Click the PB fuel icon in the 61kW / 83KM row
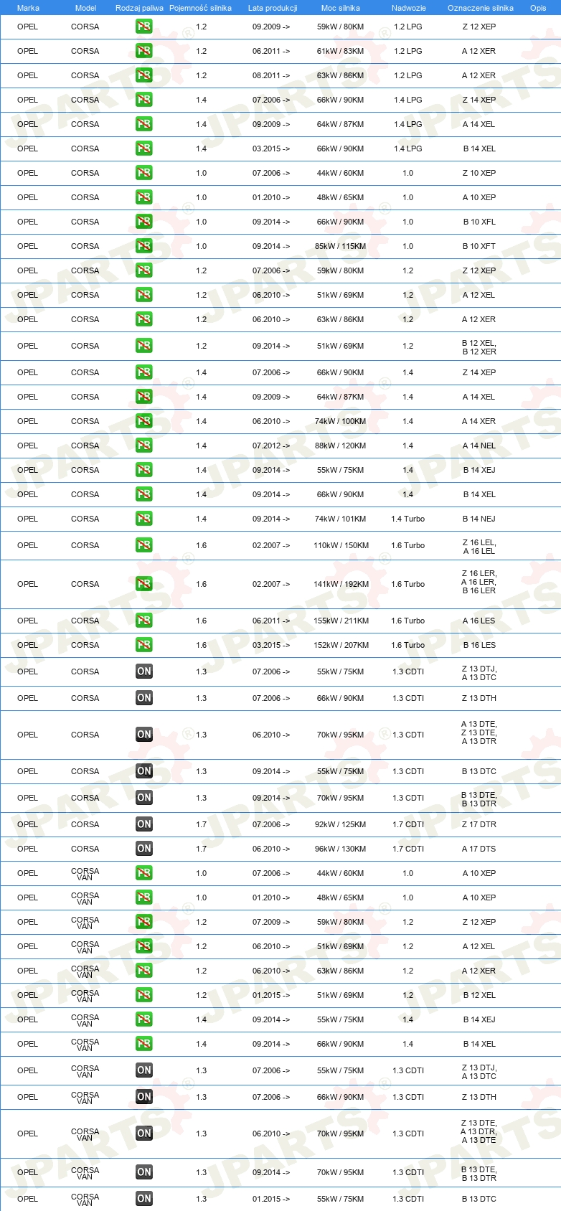Viewport: 561px width, 1211px height. pyautogui.click(x=144, y=51)
